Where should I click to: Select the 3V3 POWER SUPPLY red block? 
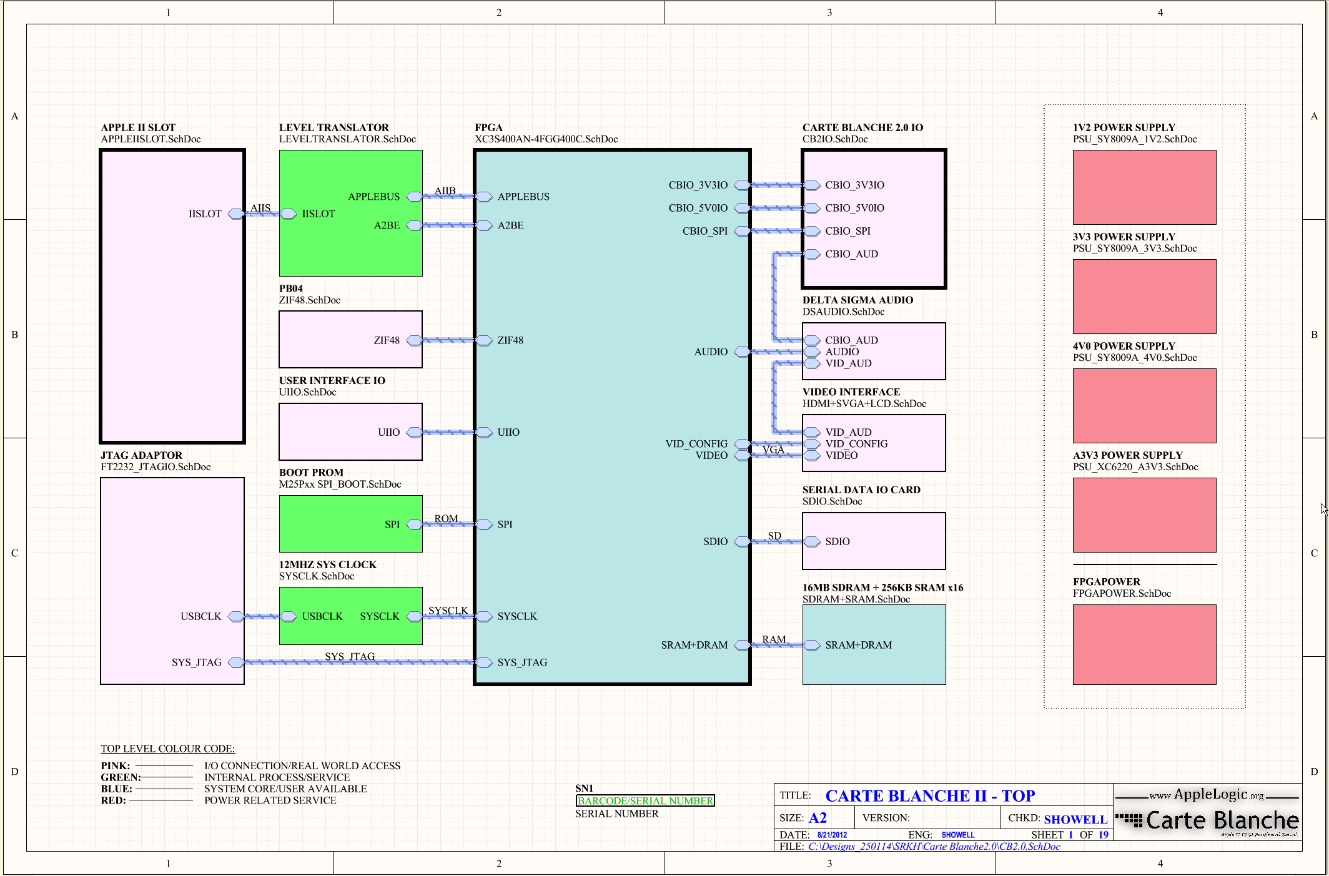click(1144, 297)
